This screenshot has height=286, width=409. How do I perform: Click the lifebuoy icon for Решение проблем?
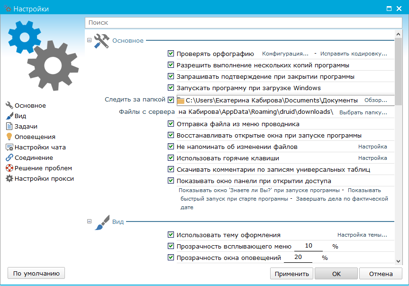click(9, 168)
